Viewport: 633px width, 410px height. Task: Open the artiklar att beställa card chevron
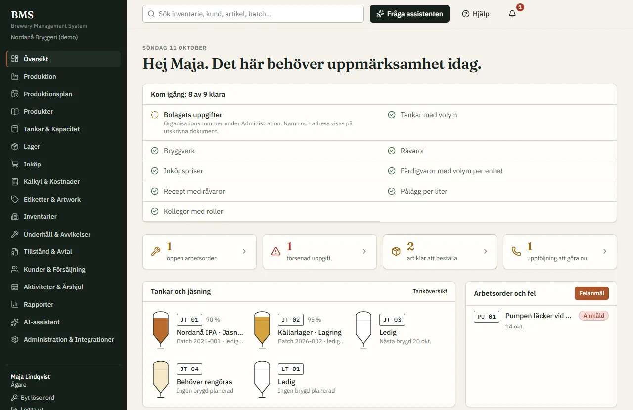[486, 251]
